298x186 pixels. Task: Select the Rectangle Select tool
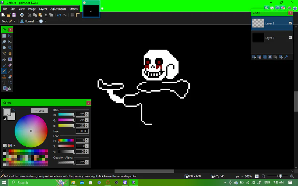4,36
